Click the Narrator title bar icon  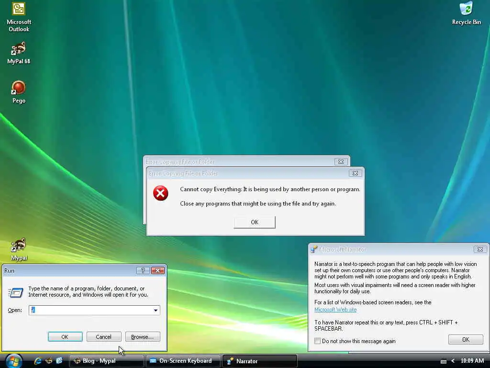314,249
